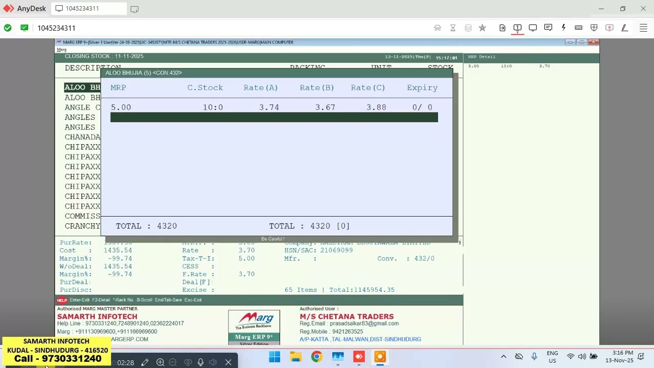The width and height of the screenshot is (654, 368).
Task: Expand the system tray hidden icons chevron
Action: tap(503, 357)
